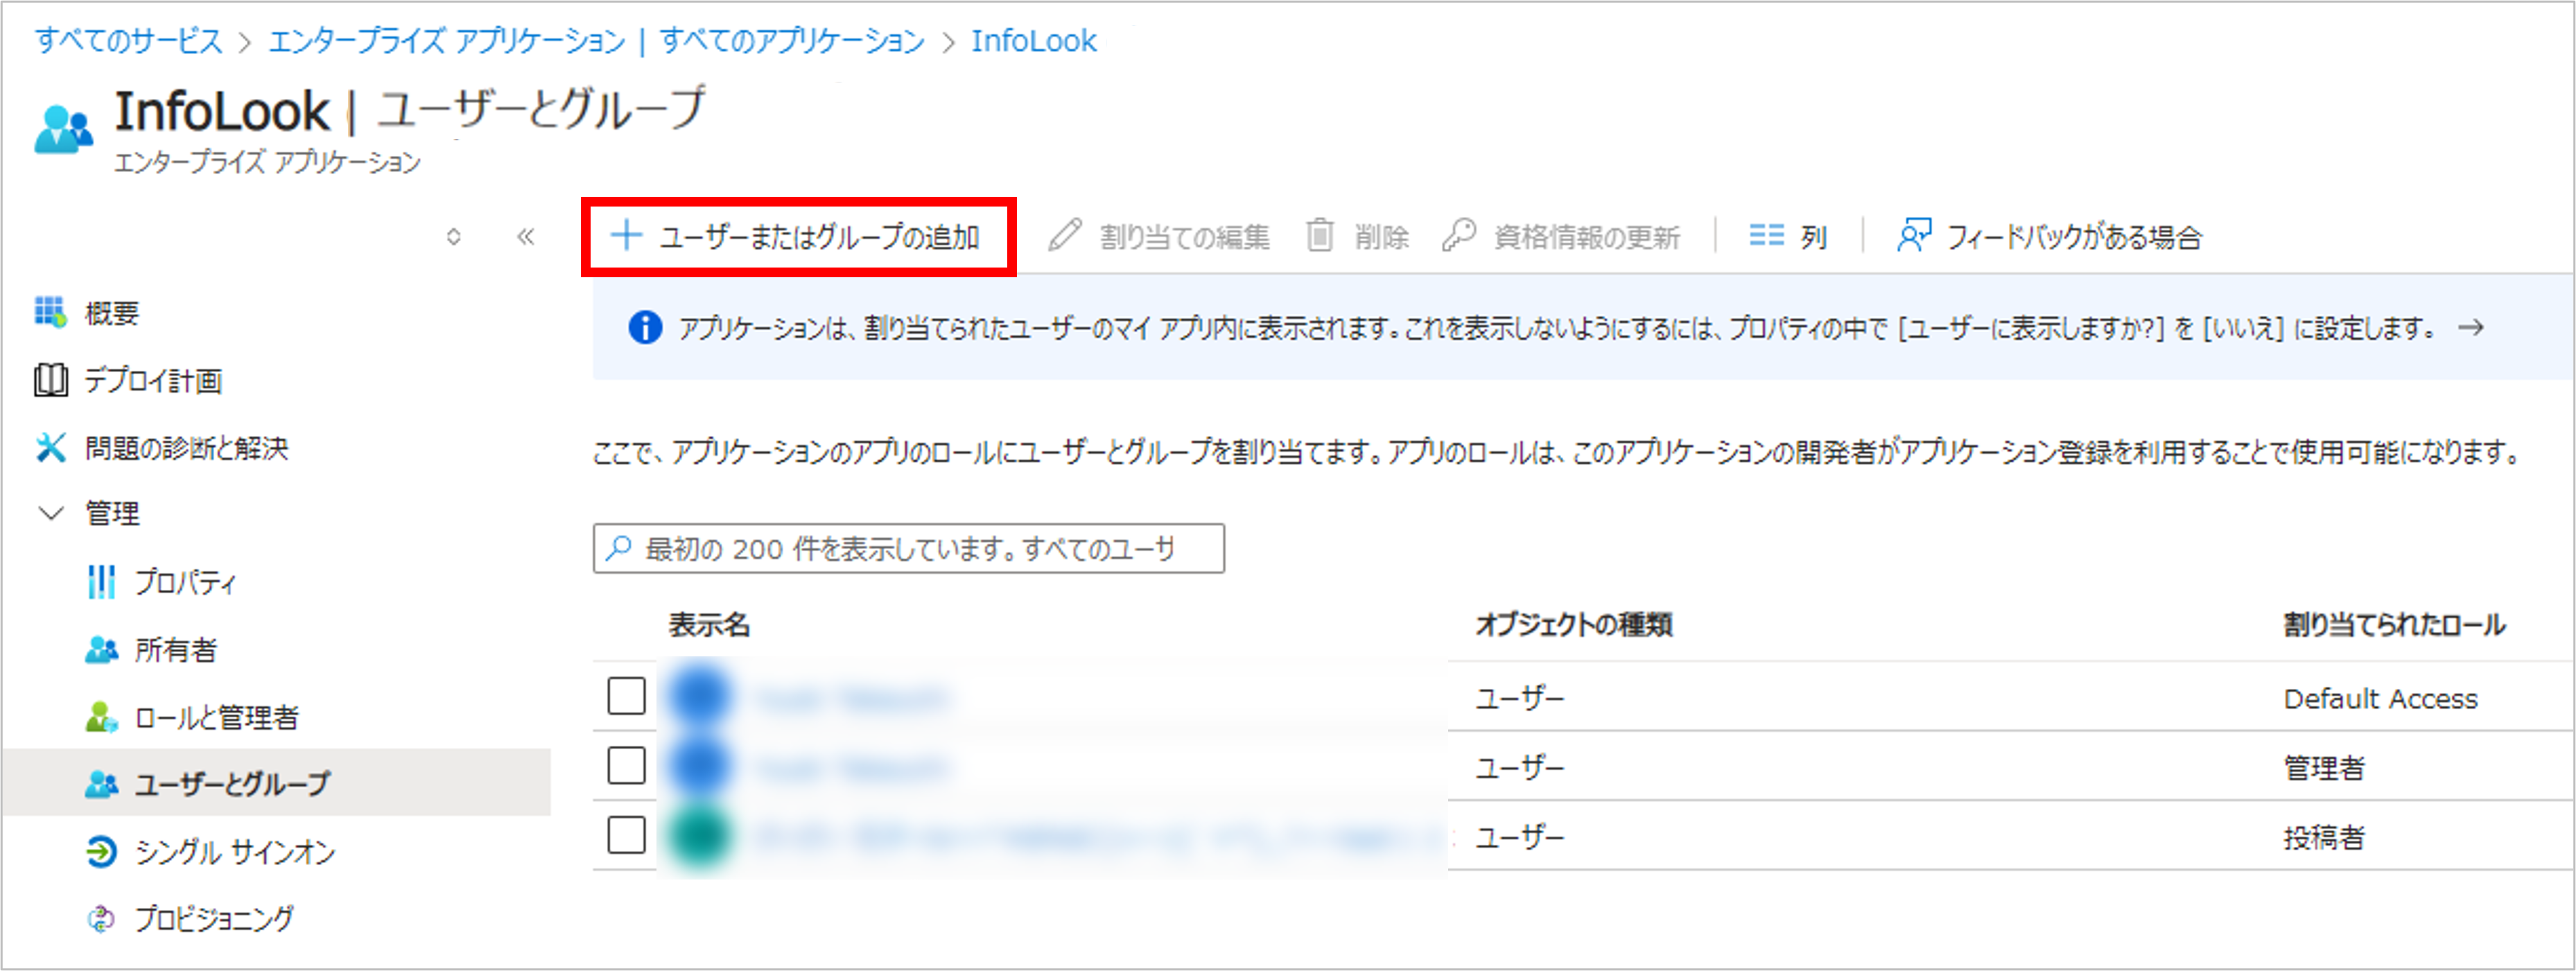
Task: Click 割り当ての編集 label in toolbar
Action: coord(1185,237)
